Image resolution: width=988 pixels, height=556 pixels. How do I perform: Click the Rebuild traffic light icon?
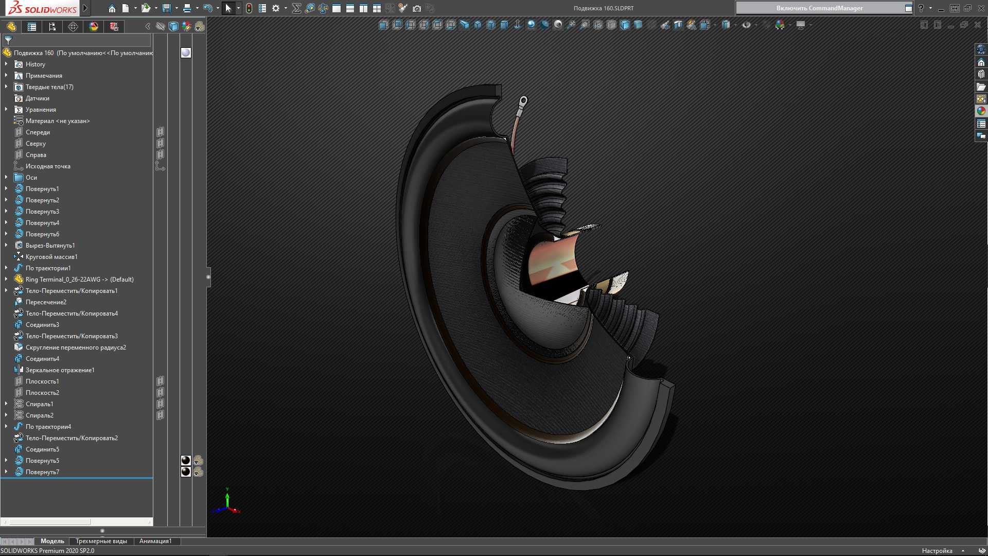(249, 8)
